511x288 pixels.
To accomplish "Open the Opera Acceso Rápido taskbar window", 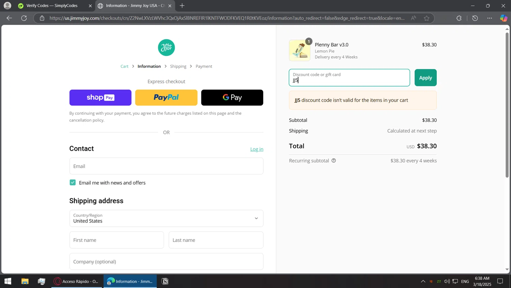I will tap(77, 282).
